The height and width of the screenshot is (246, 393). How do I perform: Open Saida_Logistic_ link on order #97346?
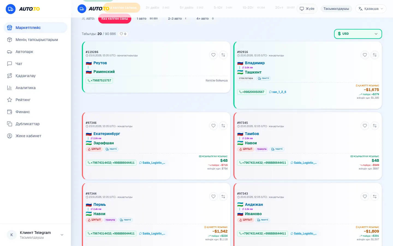coord(152,163)
